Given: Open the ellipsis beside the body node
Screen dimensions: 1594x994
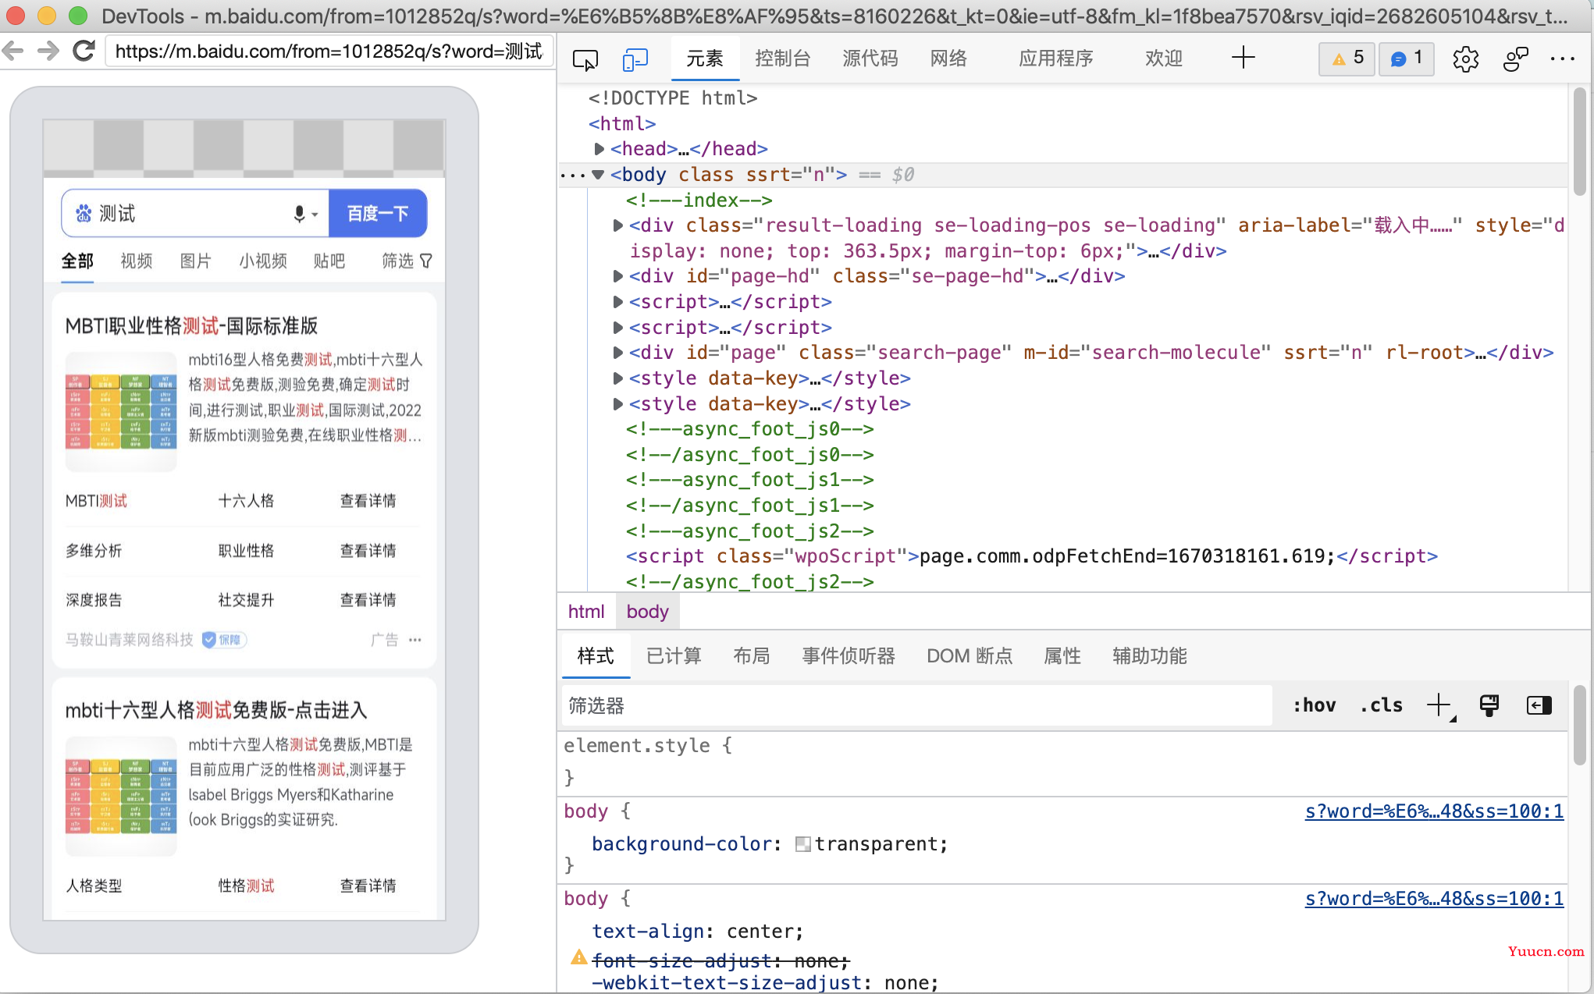Looking at the screenshot, I should [x=573, y=175].
